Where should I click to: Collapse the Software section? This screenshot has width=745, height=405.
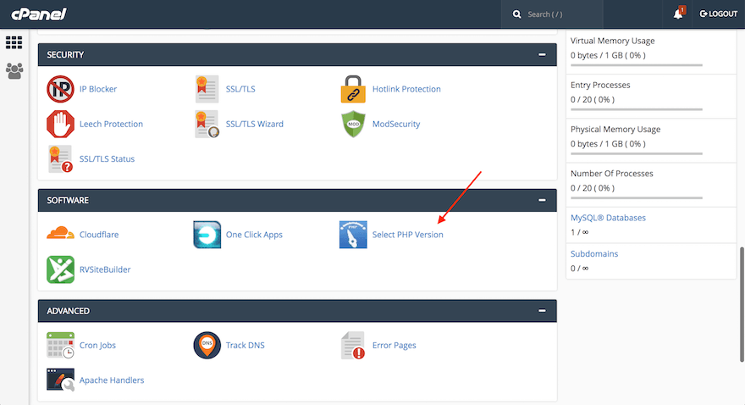[x=542, y=200]
